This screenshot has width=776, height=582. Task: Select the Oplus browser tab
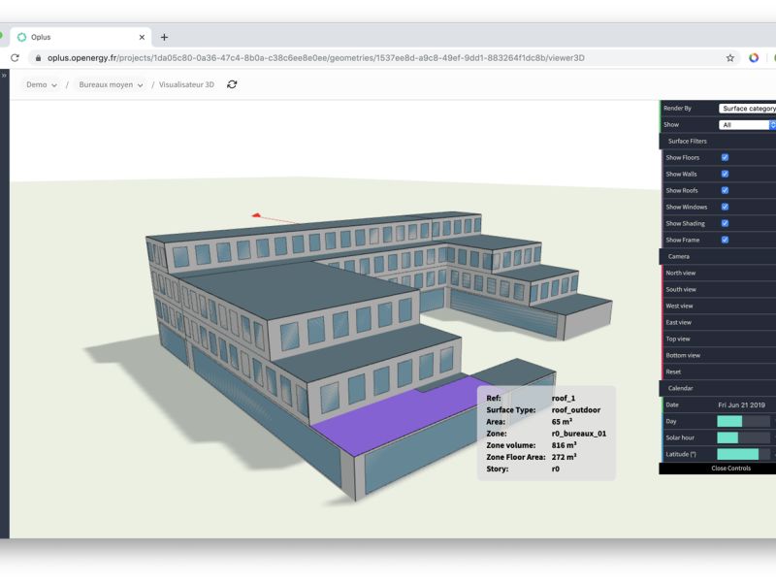(x=81, y=37)
